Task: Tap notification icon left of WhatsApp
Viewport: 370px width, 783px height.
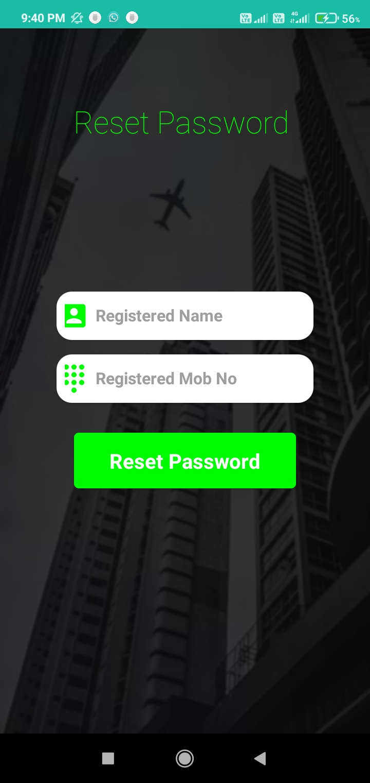Action: (x=95, y=18)
